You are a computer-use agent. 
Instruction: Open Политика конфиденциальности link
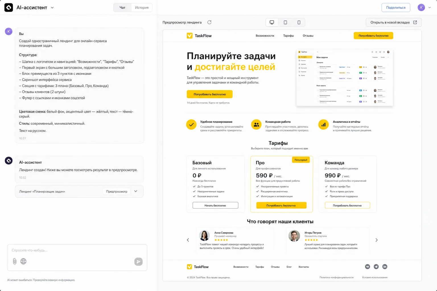pos(336,277)
